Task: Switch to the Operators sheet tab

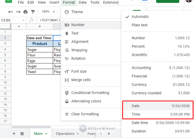Action: [65, 134]
